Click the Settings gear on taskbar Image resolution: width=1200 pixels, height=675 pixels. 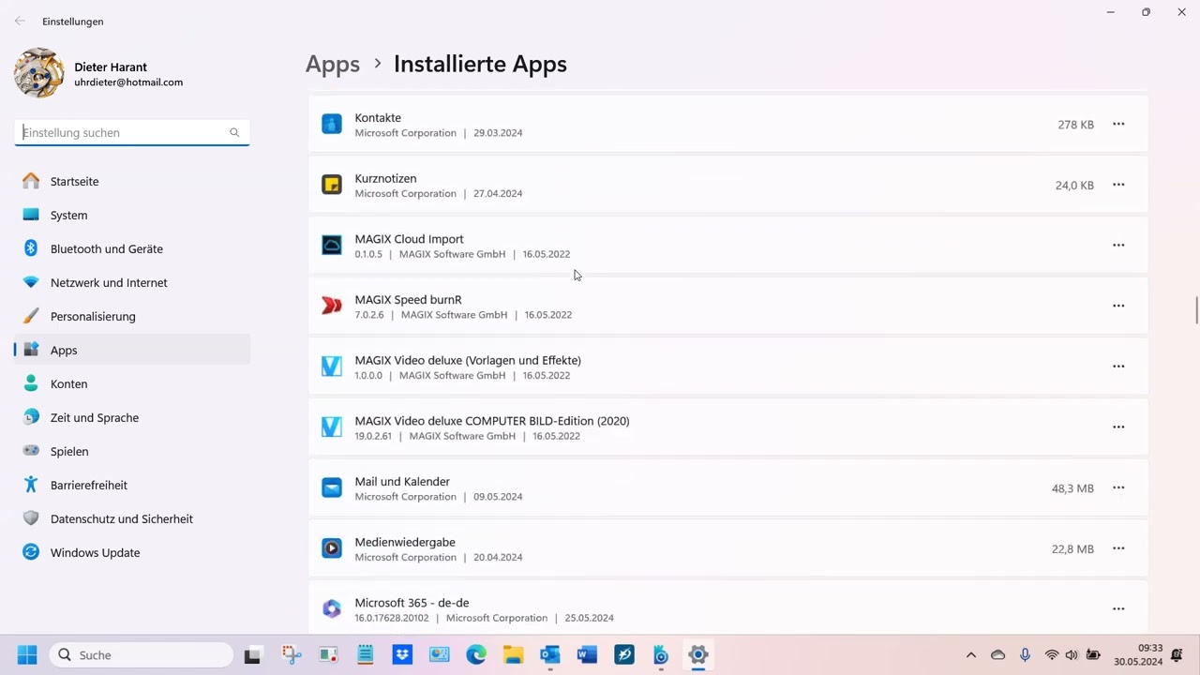click(x=697, y=654)
